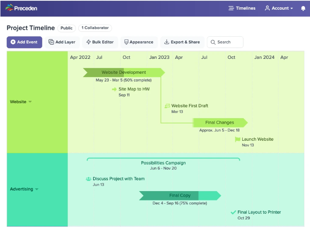
Task: Click the Jun 6 - Nov 20 date text
Action: (x=163, y=168)
